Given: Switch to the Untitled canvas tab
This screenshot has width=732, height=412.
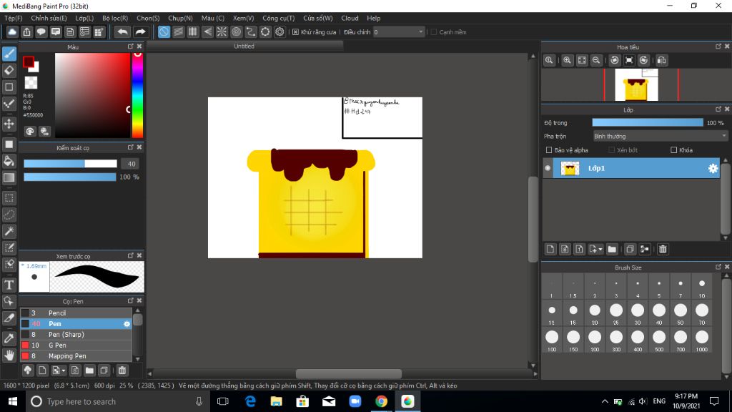Looking at the screenshot, I should pyautogui.click(x=244, y=46).
